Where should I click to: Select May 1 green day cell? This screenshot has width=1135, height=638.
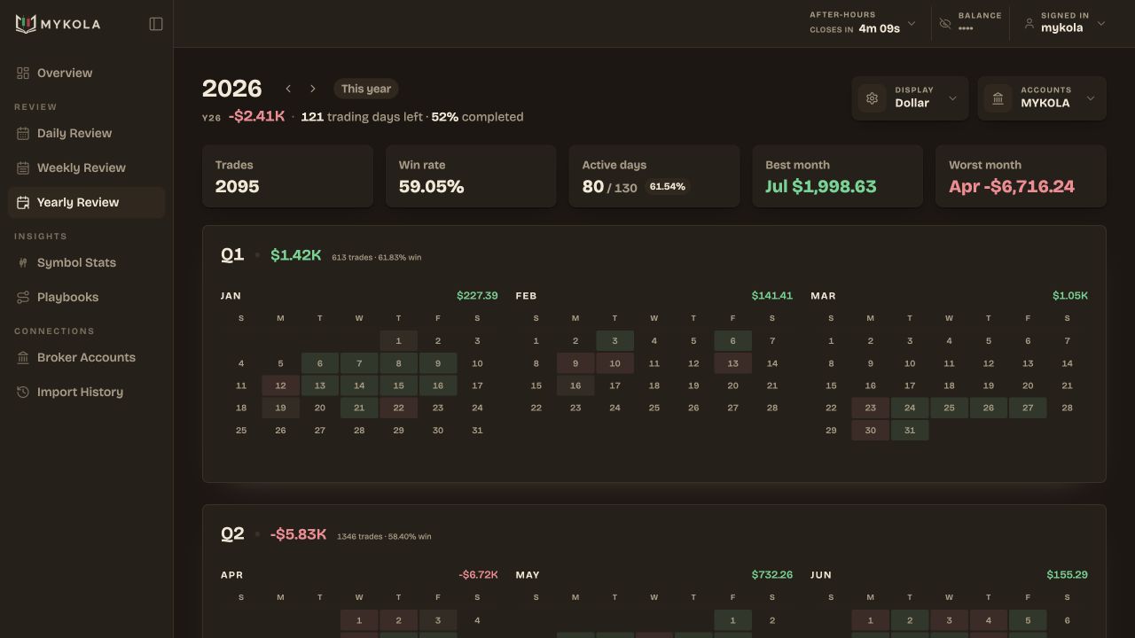coord(732,620)
